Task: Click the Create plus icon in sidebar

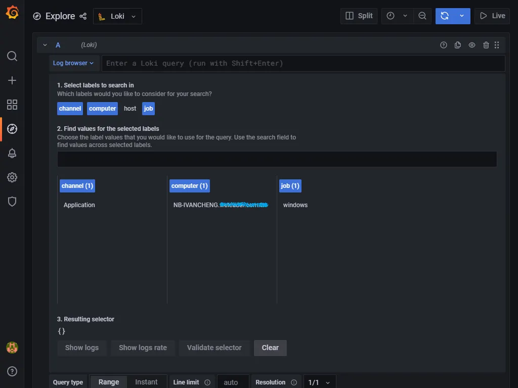Action: [x=12, y=80]
